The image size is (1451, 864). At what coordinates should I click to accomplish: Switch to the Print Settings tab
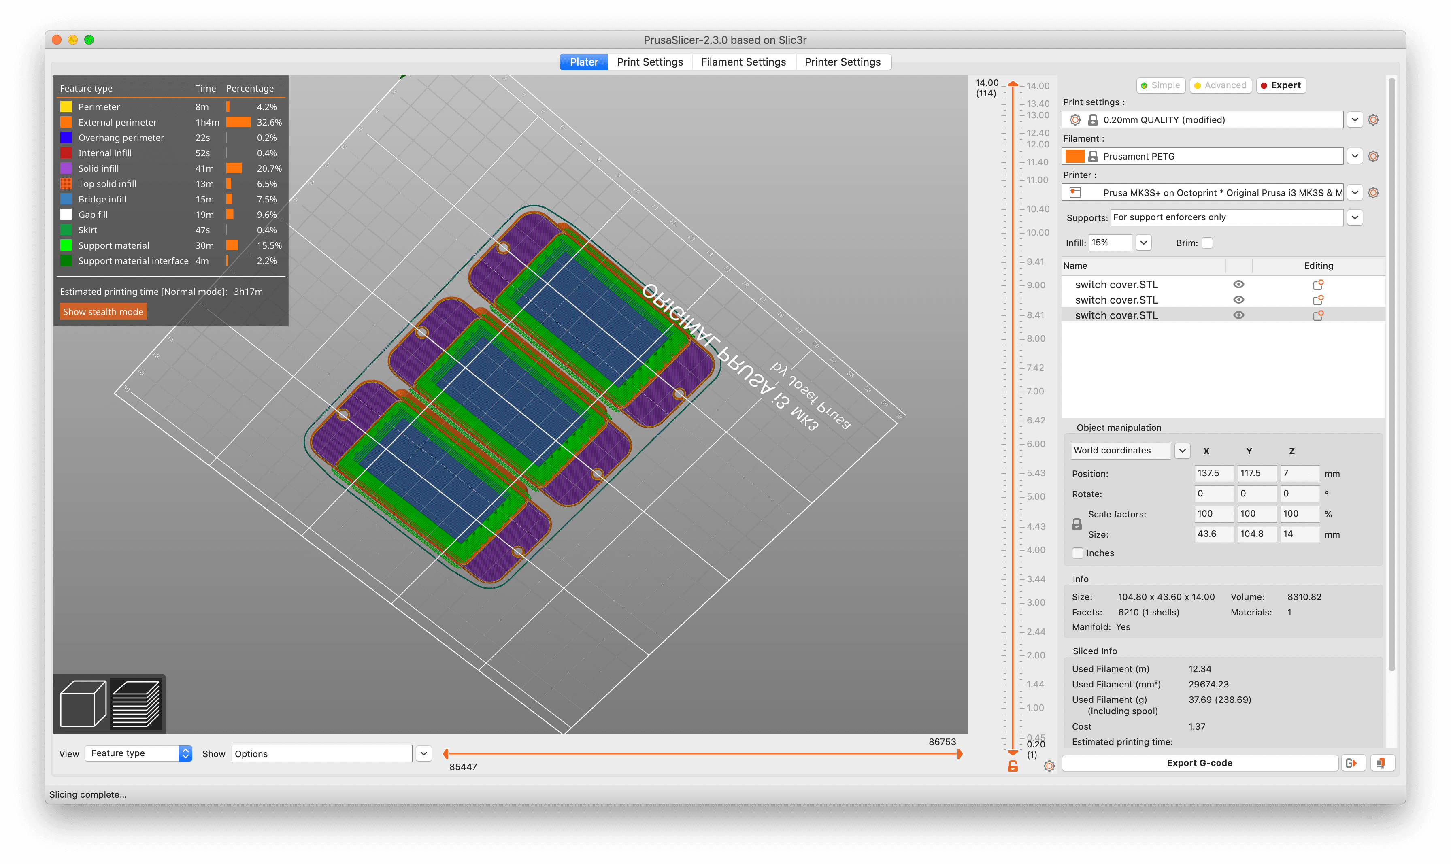(x=649, y=62)
